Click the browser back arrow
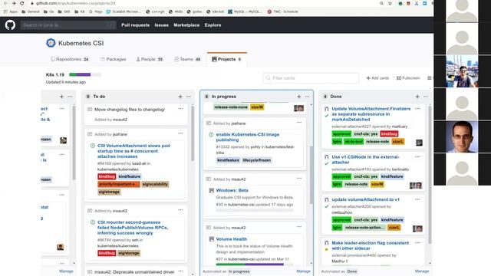 pyautogui.click(x=5, y=3)
